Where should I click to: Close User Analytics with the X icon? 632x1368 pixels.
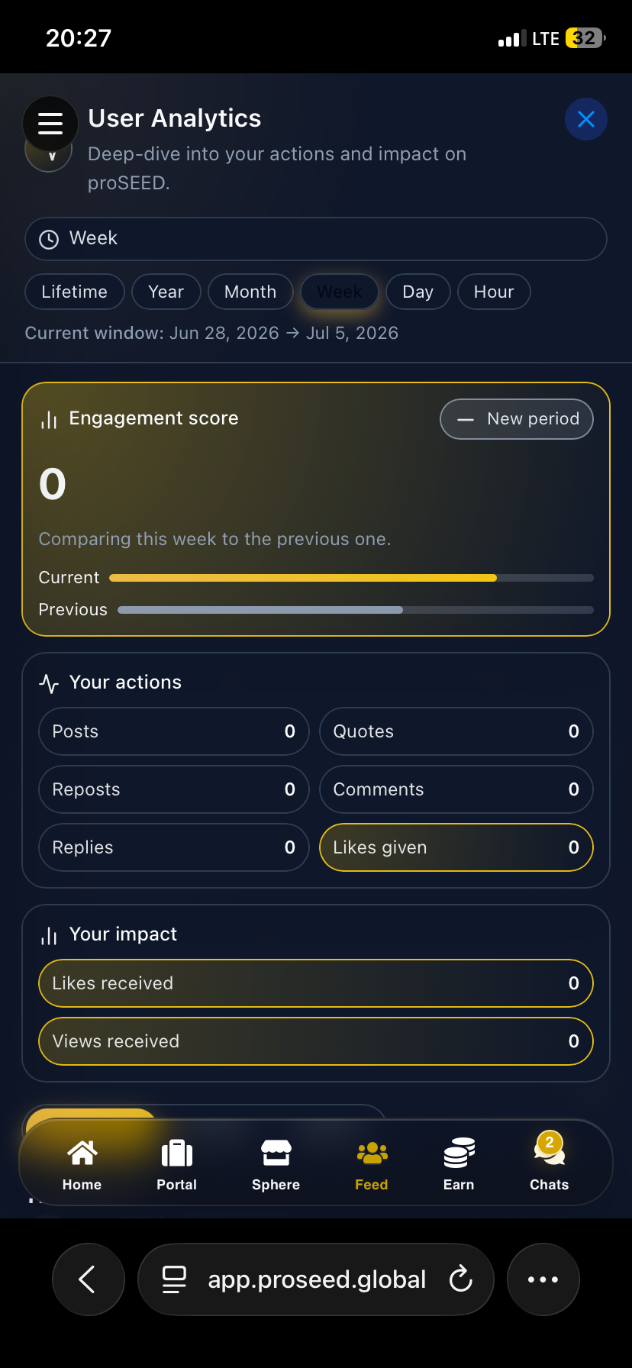(586, 119)
